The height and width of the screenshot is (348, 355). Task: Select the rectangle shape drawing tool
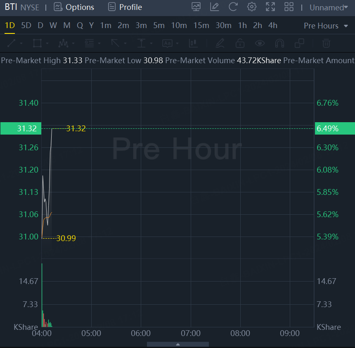(x=37, y=43)
